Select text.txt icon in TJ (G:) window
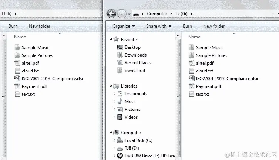Screen dimensions: 279x160 [192, 94]
